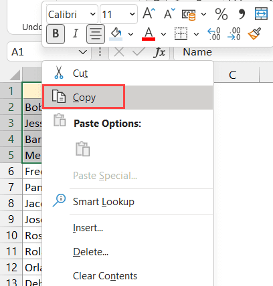Click the Merge & Center icon
Image resolution: width=273 pixels, height=286 pixels.
[261, 14]
